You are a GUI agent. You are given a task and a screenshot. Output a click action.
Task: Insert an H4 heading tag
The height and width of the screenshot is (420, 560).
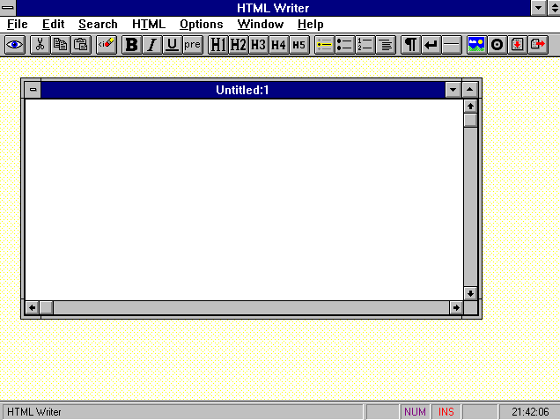point(279,45)
